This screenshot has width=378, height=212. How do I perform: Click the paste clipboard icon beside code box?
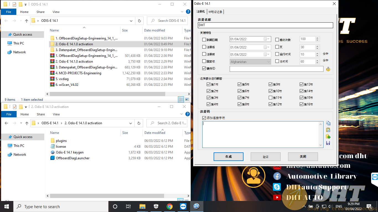[328, 130]
